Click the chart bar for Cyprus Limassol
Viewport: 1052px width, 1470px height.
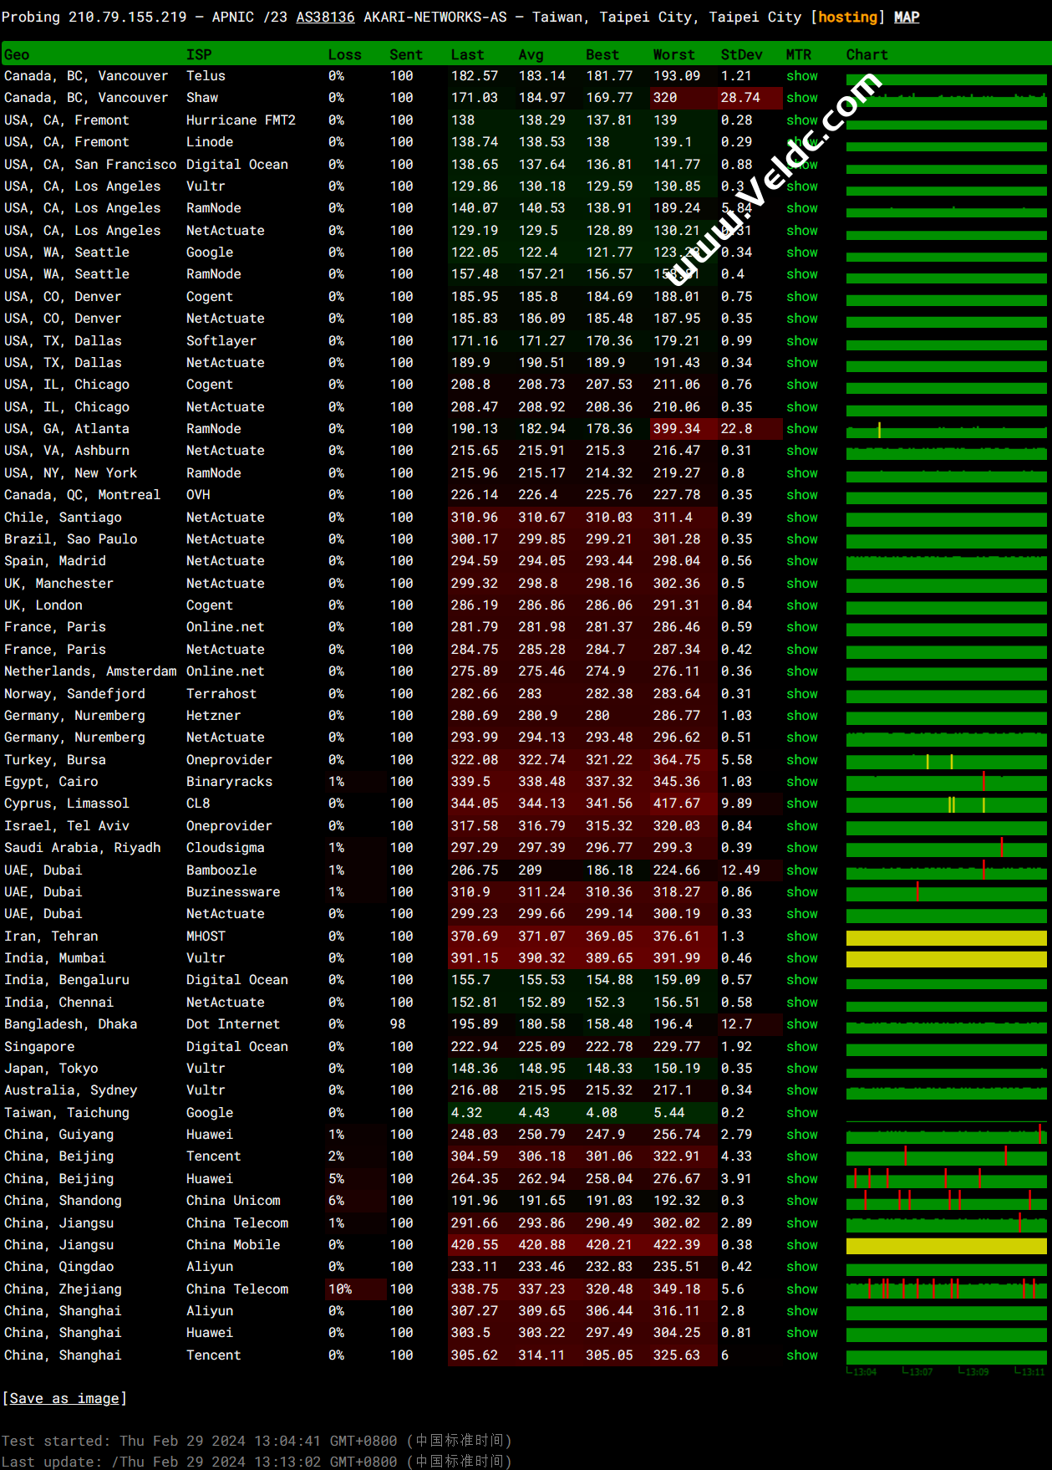(946, 804)
